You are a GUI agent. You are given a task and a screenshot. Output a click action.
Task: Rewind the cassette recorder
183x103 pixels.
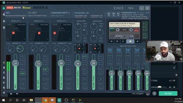click(x=112, y=41)
